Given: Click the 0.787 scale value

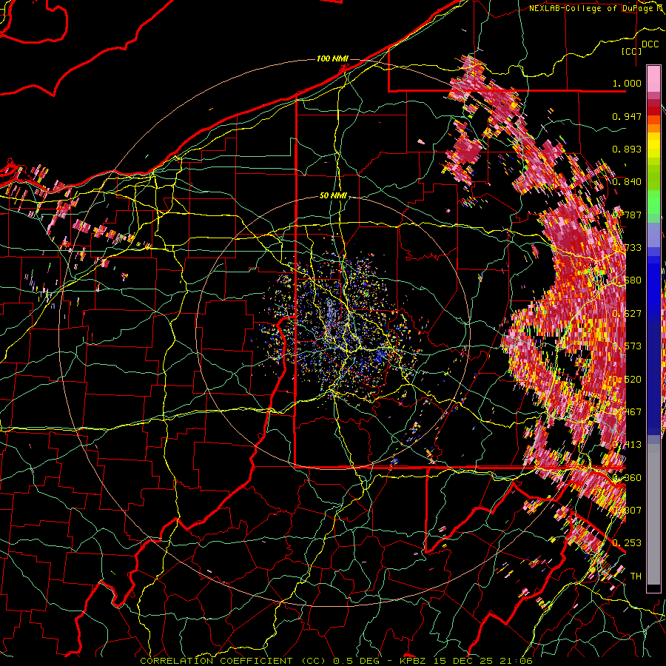Looking at the screenshot, I should pos(627,215).
